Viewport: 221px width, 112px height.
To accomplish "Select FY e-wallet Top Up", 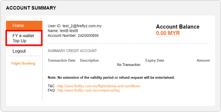I will 24,38.
